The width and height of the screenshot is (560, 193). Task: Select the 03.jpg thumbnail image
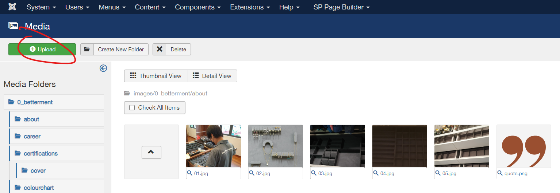338,146
